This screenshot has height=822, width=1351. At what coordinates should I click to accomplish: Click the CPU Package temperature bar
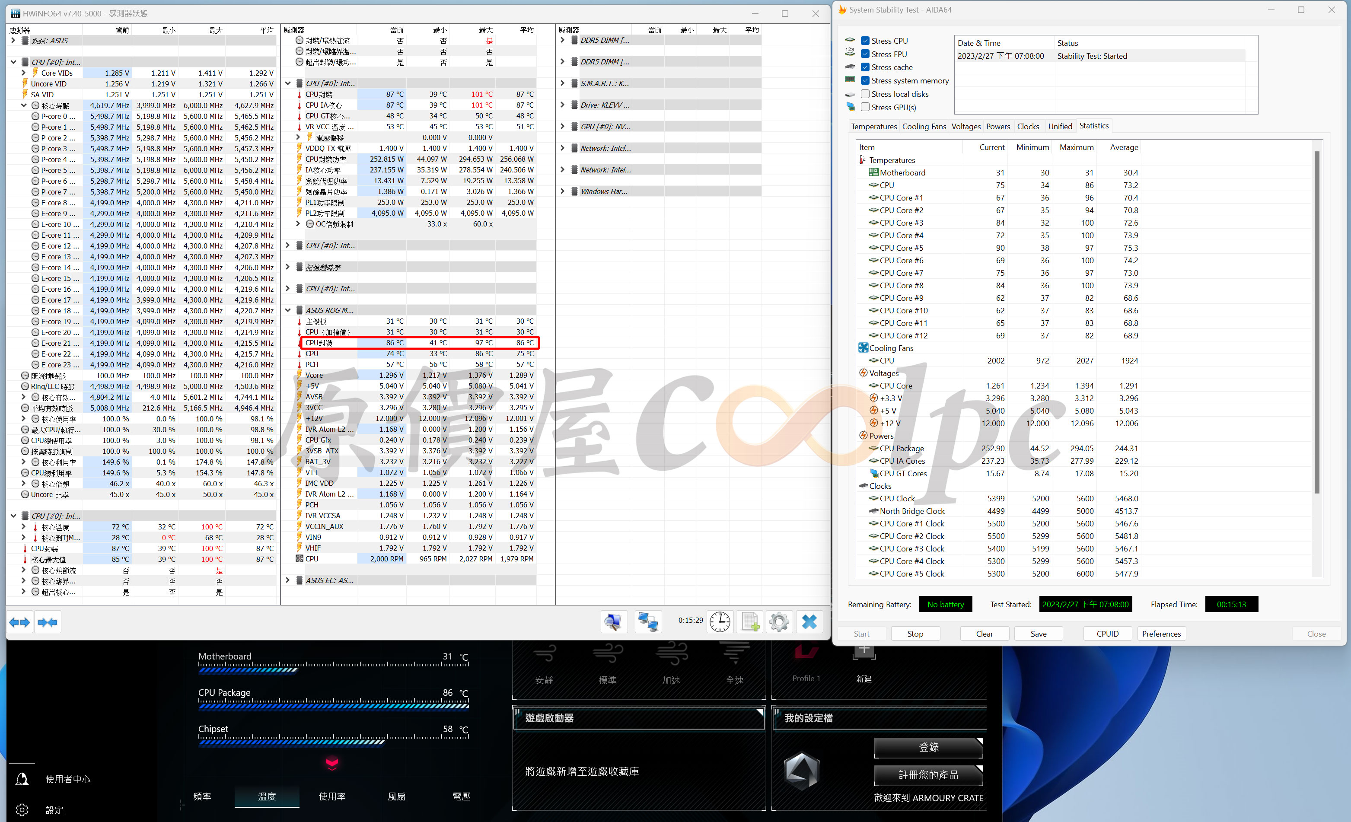coord(333,706)
